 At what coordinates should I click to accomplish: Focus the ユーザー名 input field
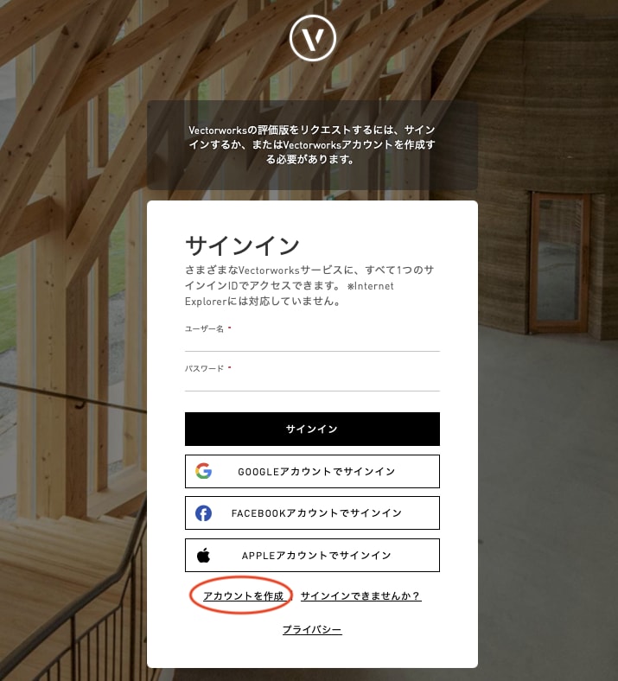[x=312, y=343]
